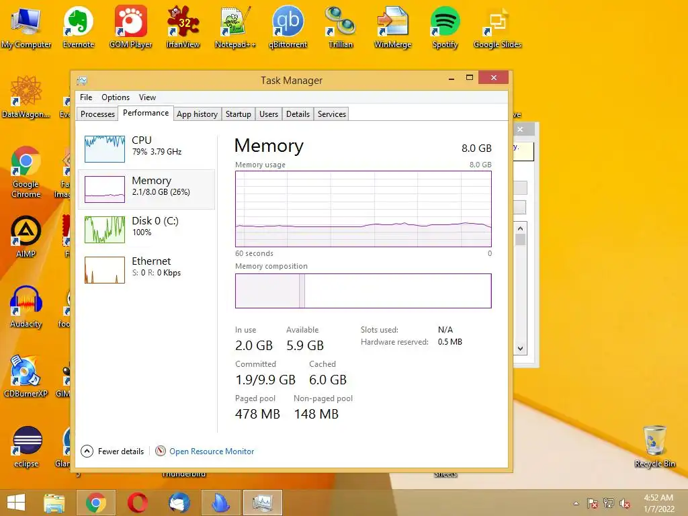Open the Options menu in Task Manager

click(x=116, y=97)
